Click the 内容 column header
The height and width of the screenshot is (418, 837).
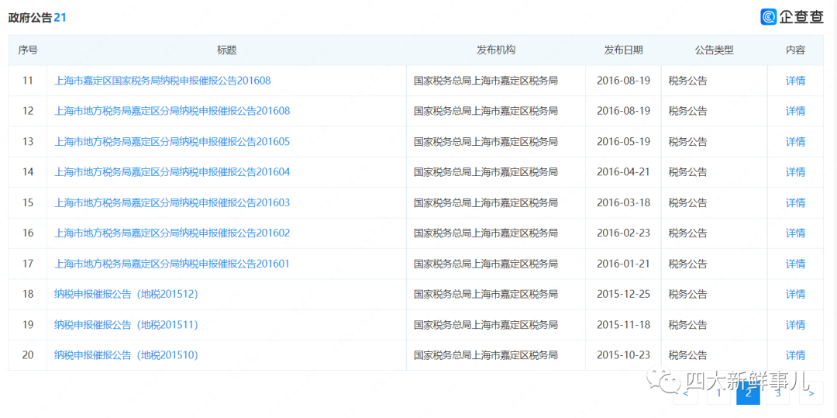[795, 50]
